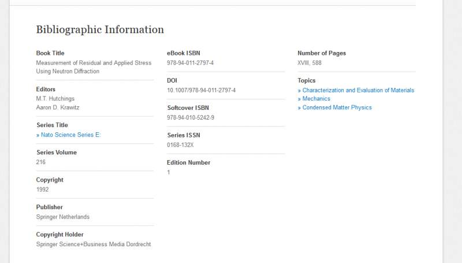The height and width of the screenshot is (263, 462).
Task: Click the edition number value 1
Action: pyautogui.click(x=169, y=172)
